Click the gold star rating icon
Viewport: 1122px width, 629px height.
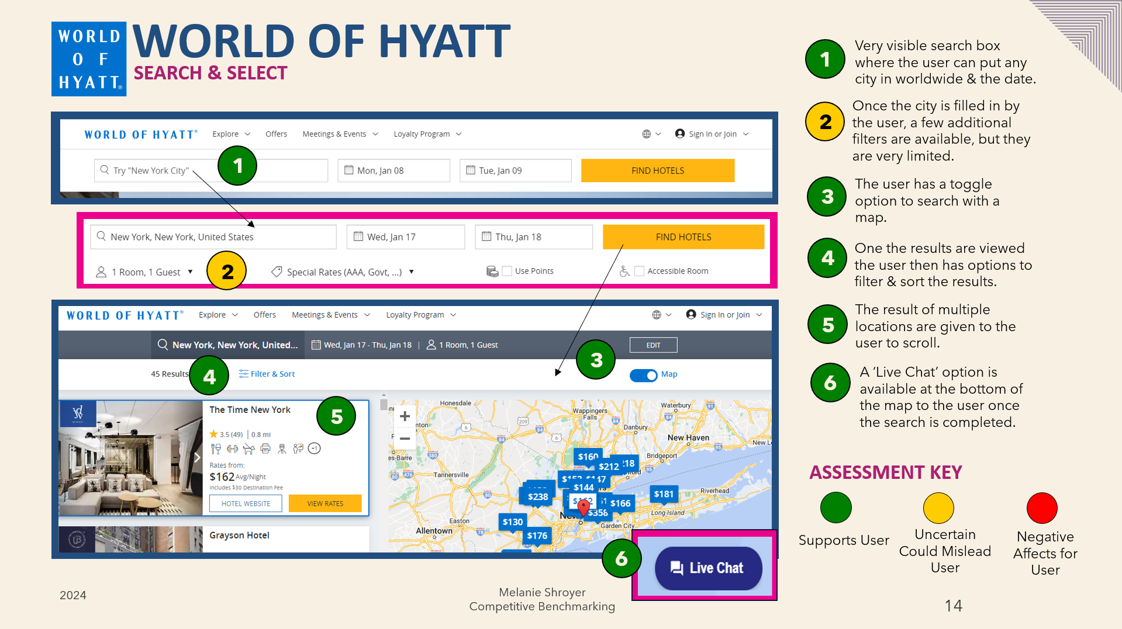pos(213,434)
